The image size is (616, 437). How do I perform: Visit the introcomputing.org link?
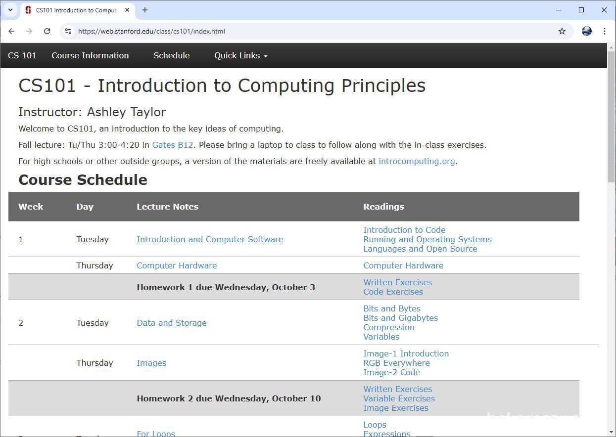pos(417,161)
